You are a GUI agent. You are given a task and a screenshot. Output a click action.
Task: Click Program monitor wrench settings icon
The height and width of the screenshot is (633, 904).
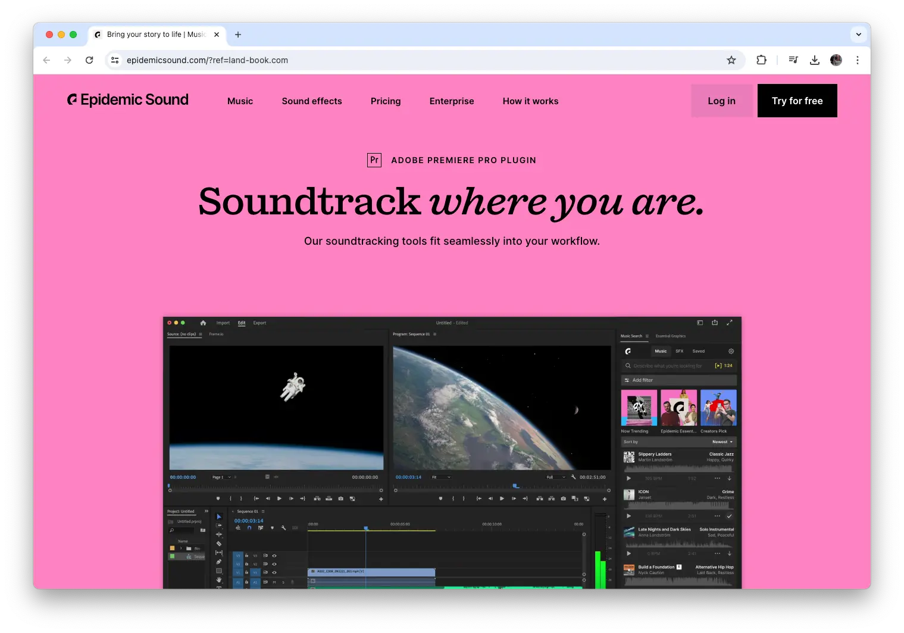tap(574, 477)
